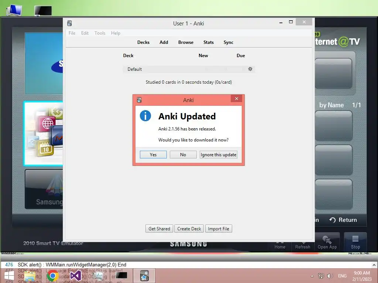Click the Get Shared button
This screenshot has height=283, width=378.
[159, 228]
